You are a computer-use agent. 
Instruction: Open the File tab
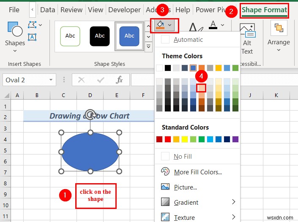click(x=14, y=10)
